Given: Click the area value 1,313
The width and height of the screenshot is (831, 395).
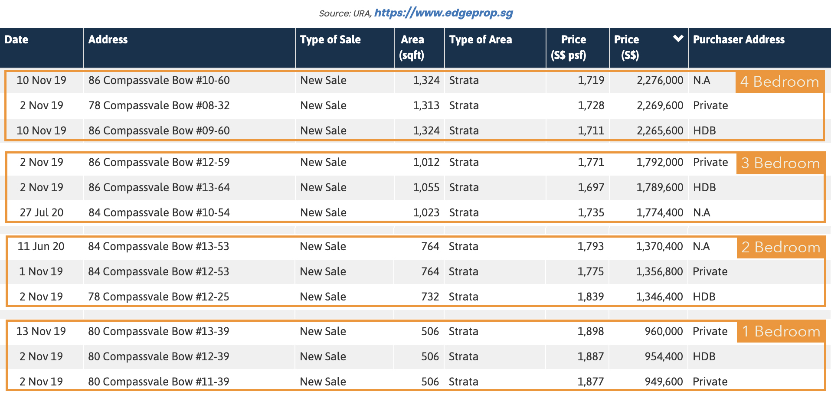Looking at the screenshot, I should tap(426, 105).
